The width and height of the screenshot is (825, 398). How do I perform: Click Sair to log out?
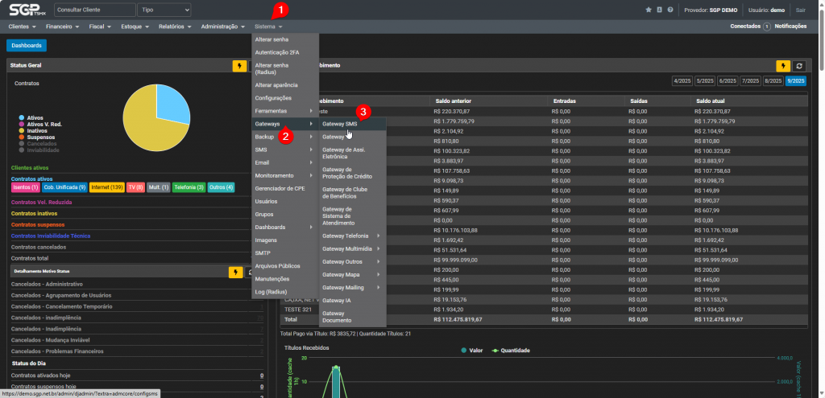click(800, 10)
